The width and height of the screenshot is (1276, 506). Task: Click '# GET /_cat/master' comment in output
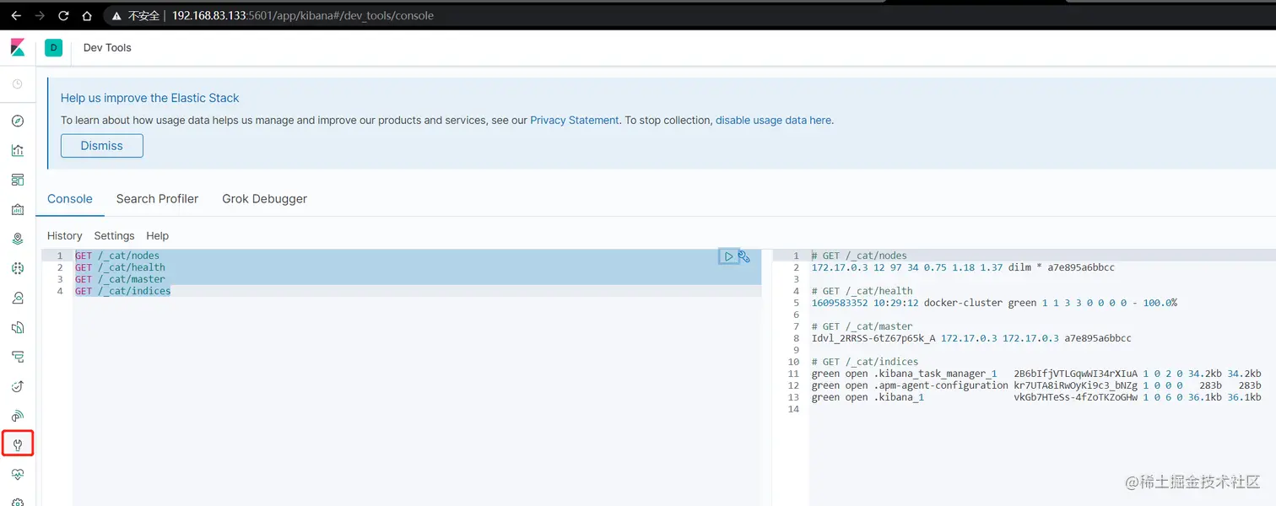862,326
